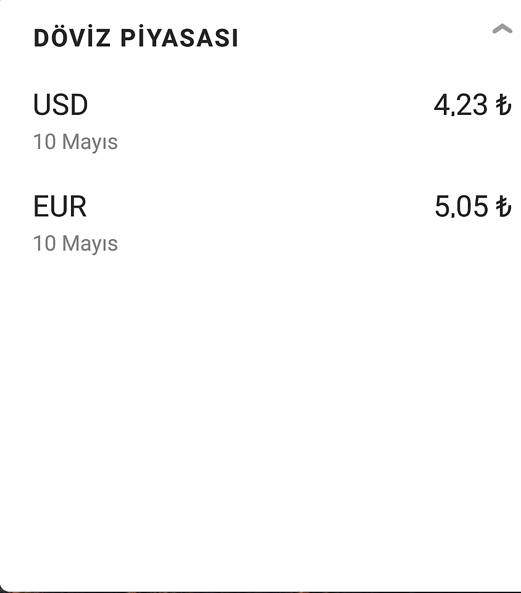Image resolution: width=521 pixels, height=593 pixels.
Task: Click the number 10 beneath USD label
Action: tap(44, 142)
